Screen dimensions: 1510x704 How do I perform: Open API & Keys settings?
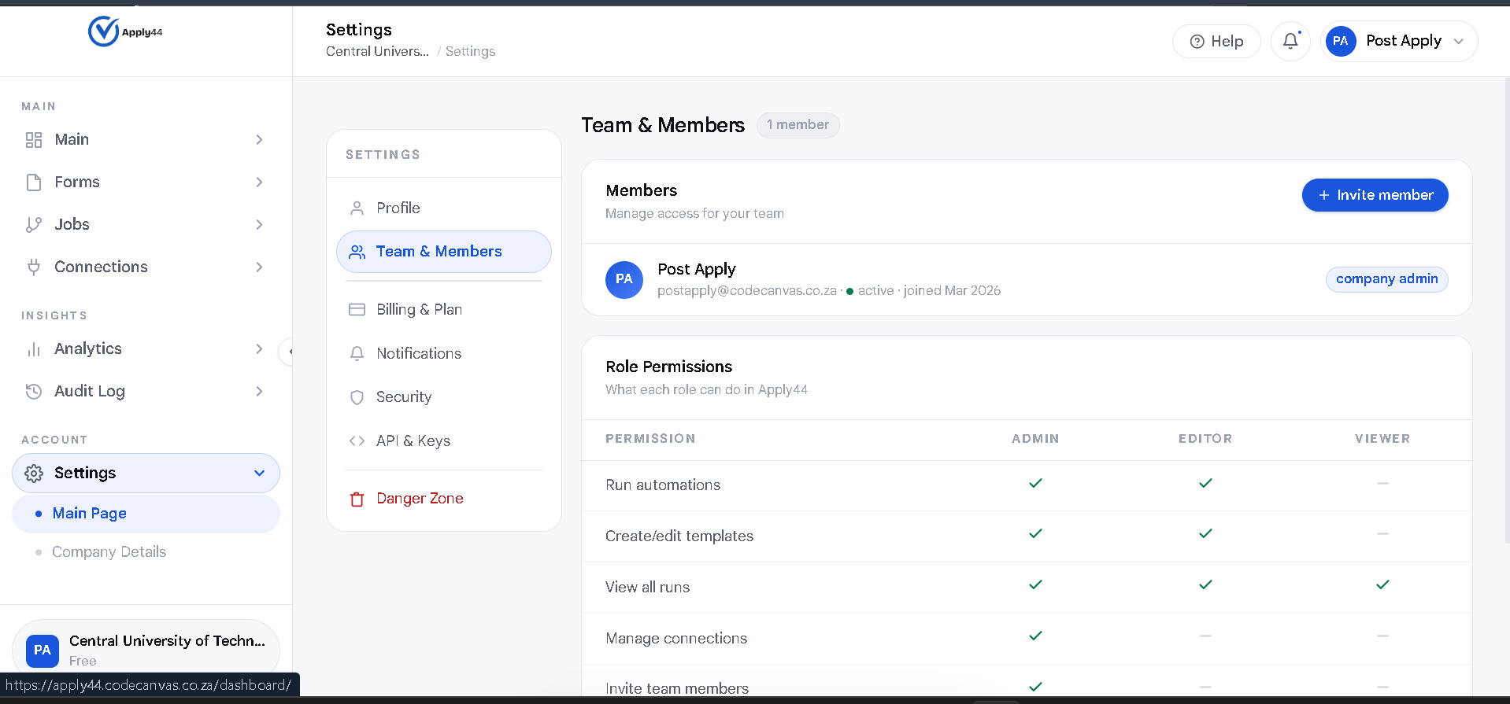(x=444, y=441)
